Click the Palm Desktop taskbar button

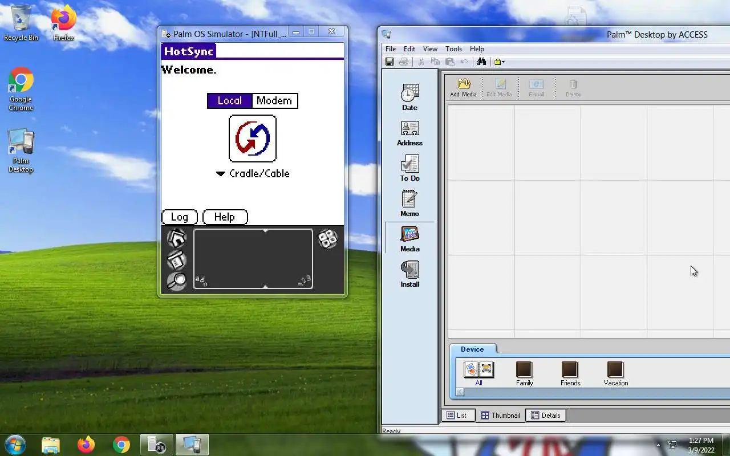pos(192,445)
